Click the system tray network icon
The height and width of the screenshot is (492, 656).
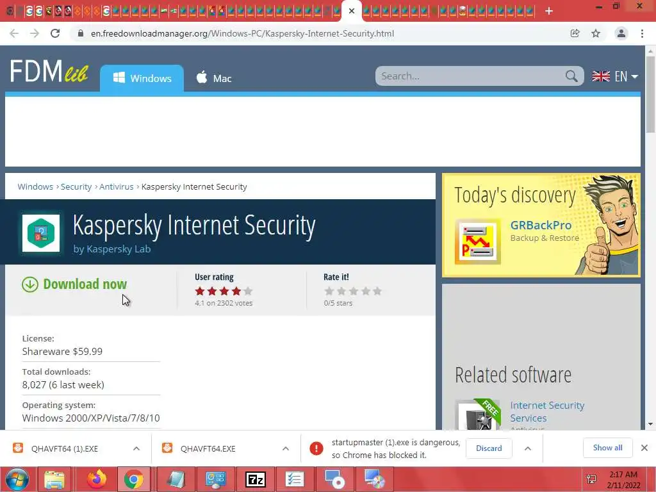(591, 479)
